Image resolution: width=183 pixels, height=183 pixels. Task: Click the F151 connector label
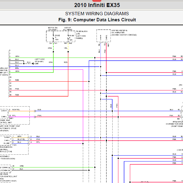point(15,145)
